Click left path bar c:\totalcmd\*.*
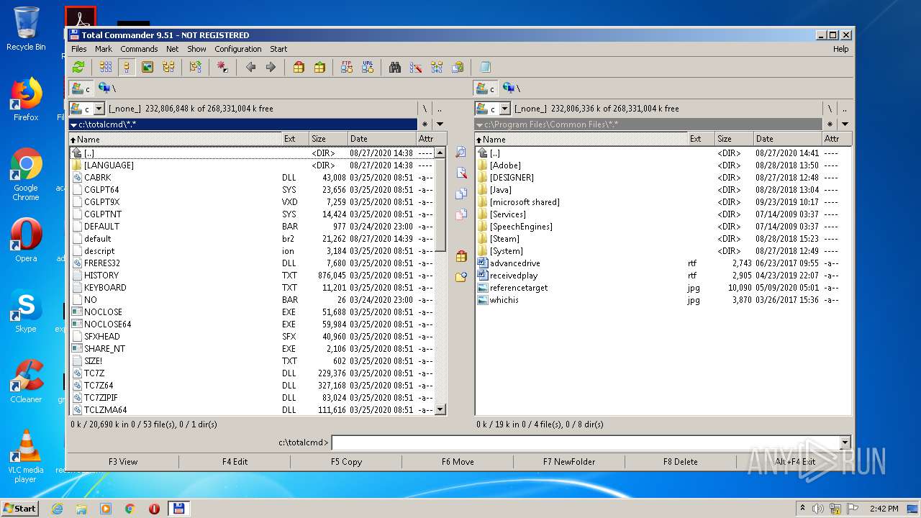Screen dimensions: 921x518 click(x=243, y=124)
